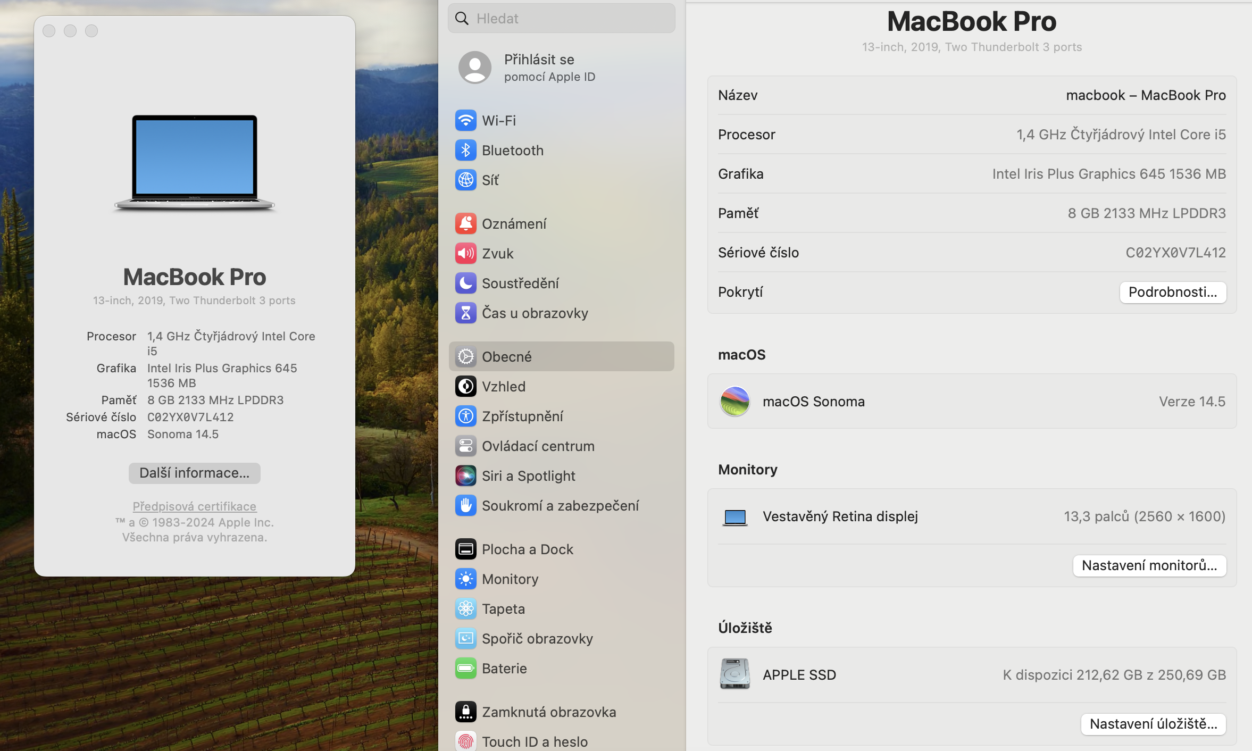This screenshot has width=1252, height=751.
Task: Open Siri a Spotlight icon
Action: coord(465,476)
